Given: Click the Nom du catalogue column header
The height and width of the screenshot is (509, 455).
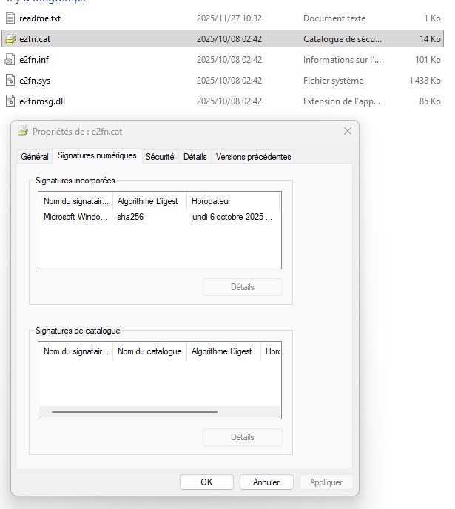Looking at the screenshot, I should click(x=149, y=351).
